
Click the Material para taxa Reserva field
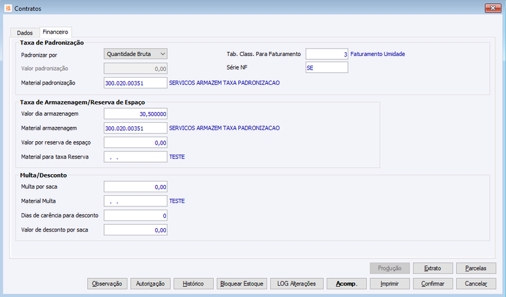click(136, 157)
